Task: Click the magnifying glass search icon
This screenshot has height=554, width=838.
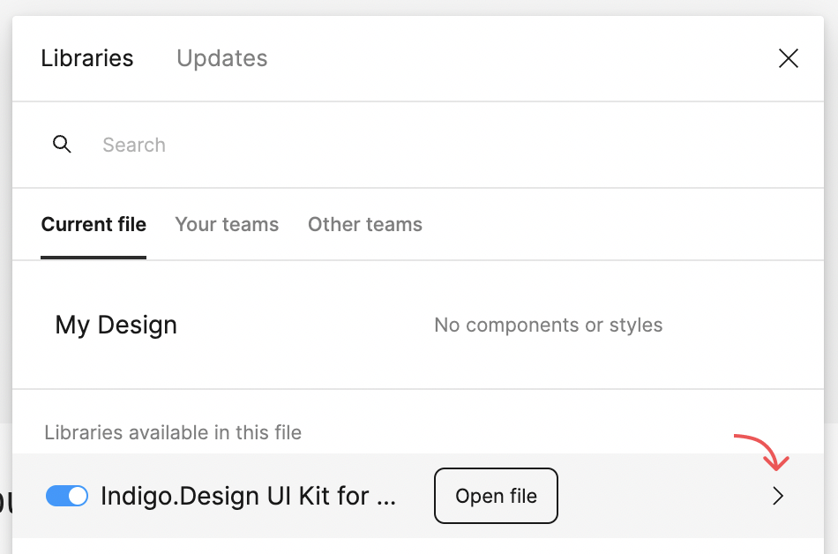Action: pos(62,145)
